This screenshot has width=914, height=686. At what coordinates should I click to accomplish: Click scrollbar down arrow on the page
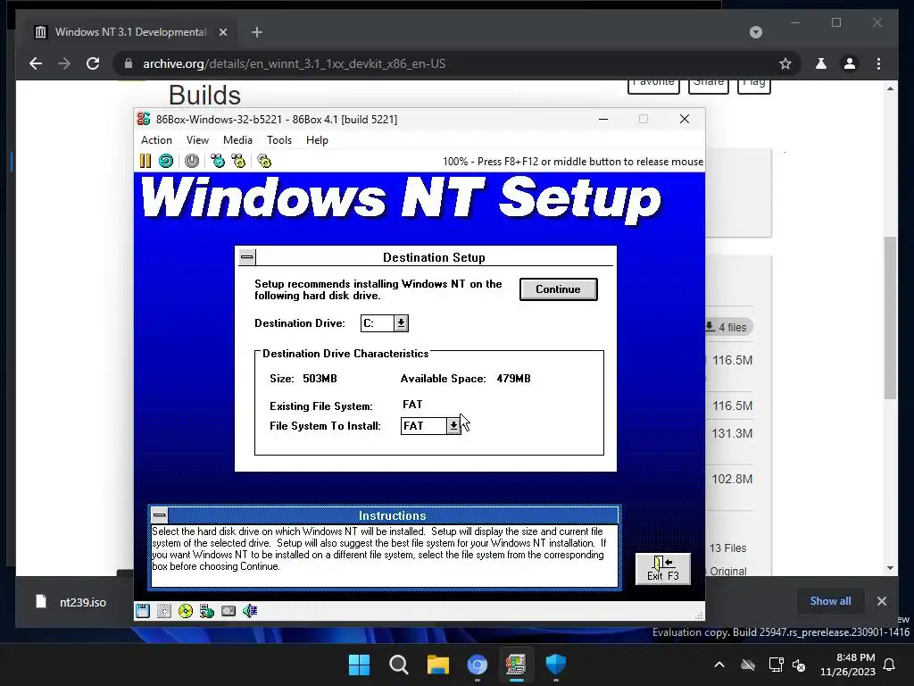pyautogui.click(x=890, y=567)
